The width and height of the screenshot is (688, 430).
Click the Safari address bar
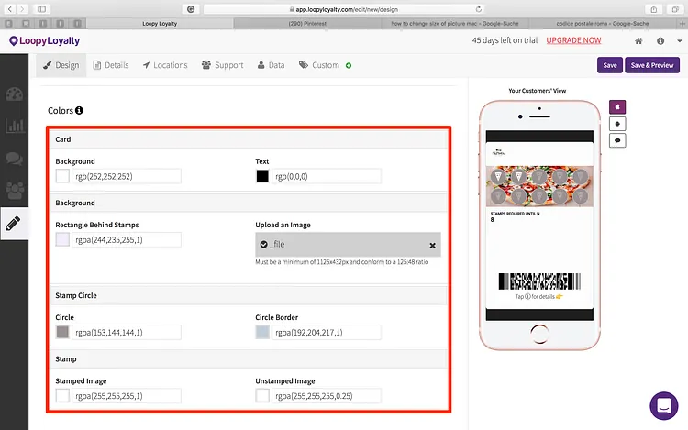(344, 9)
